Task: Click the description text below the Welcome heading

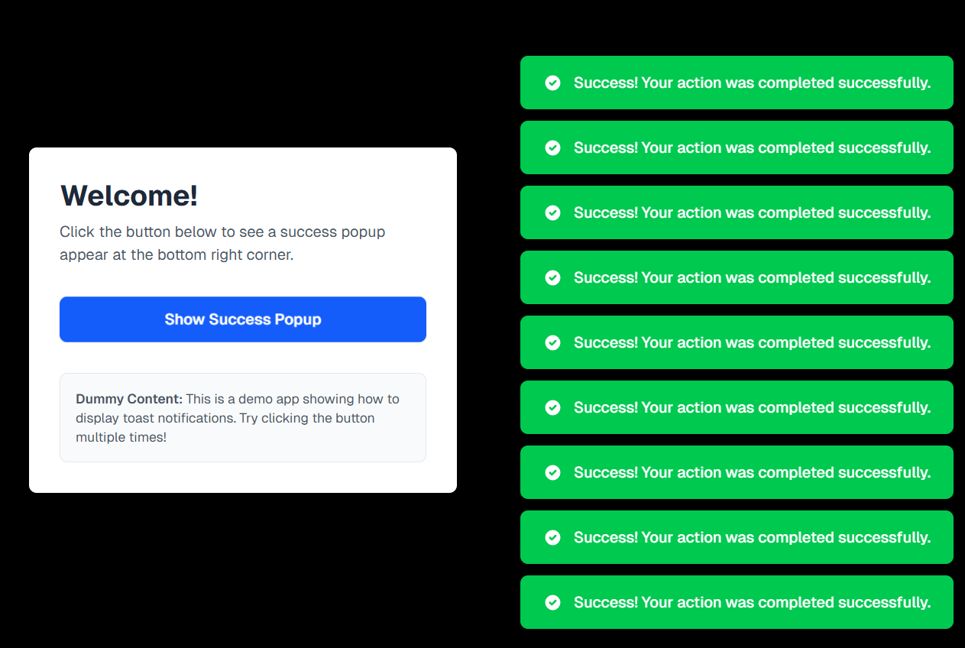Action: pyautogui.click(x=222, y=243)
